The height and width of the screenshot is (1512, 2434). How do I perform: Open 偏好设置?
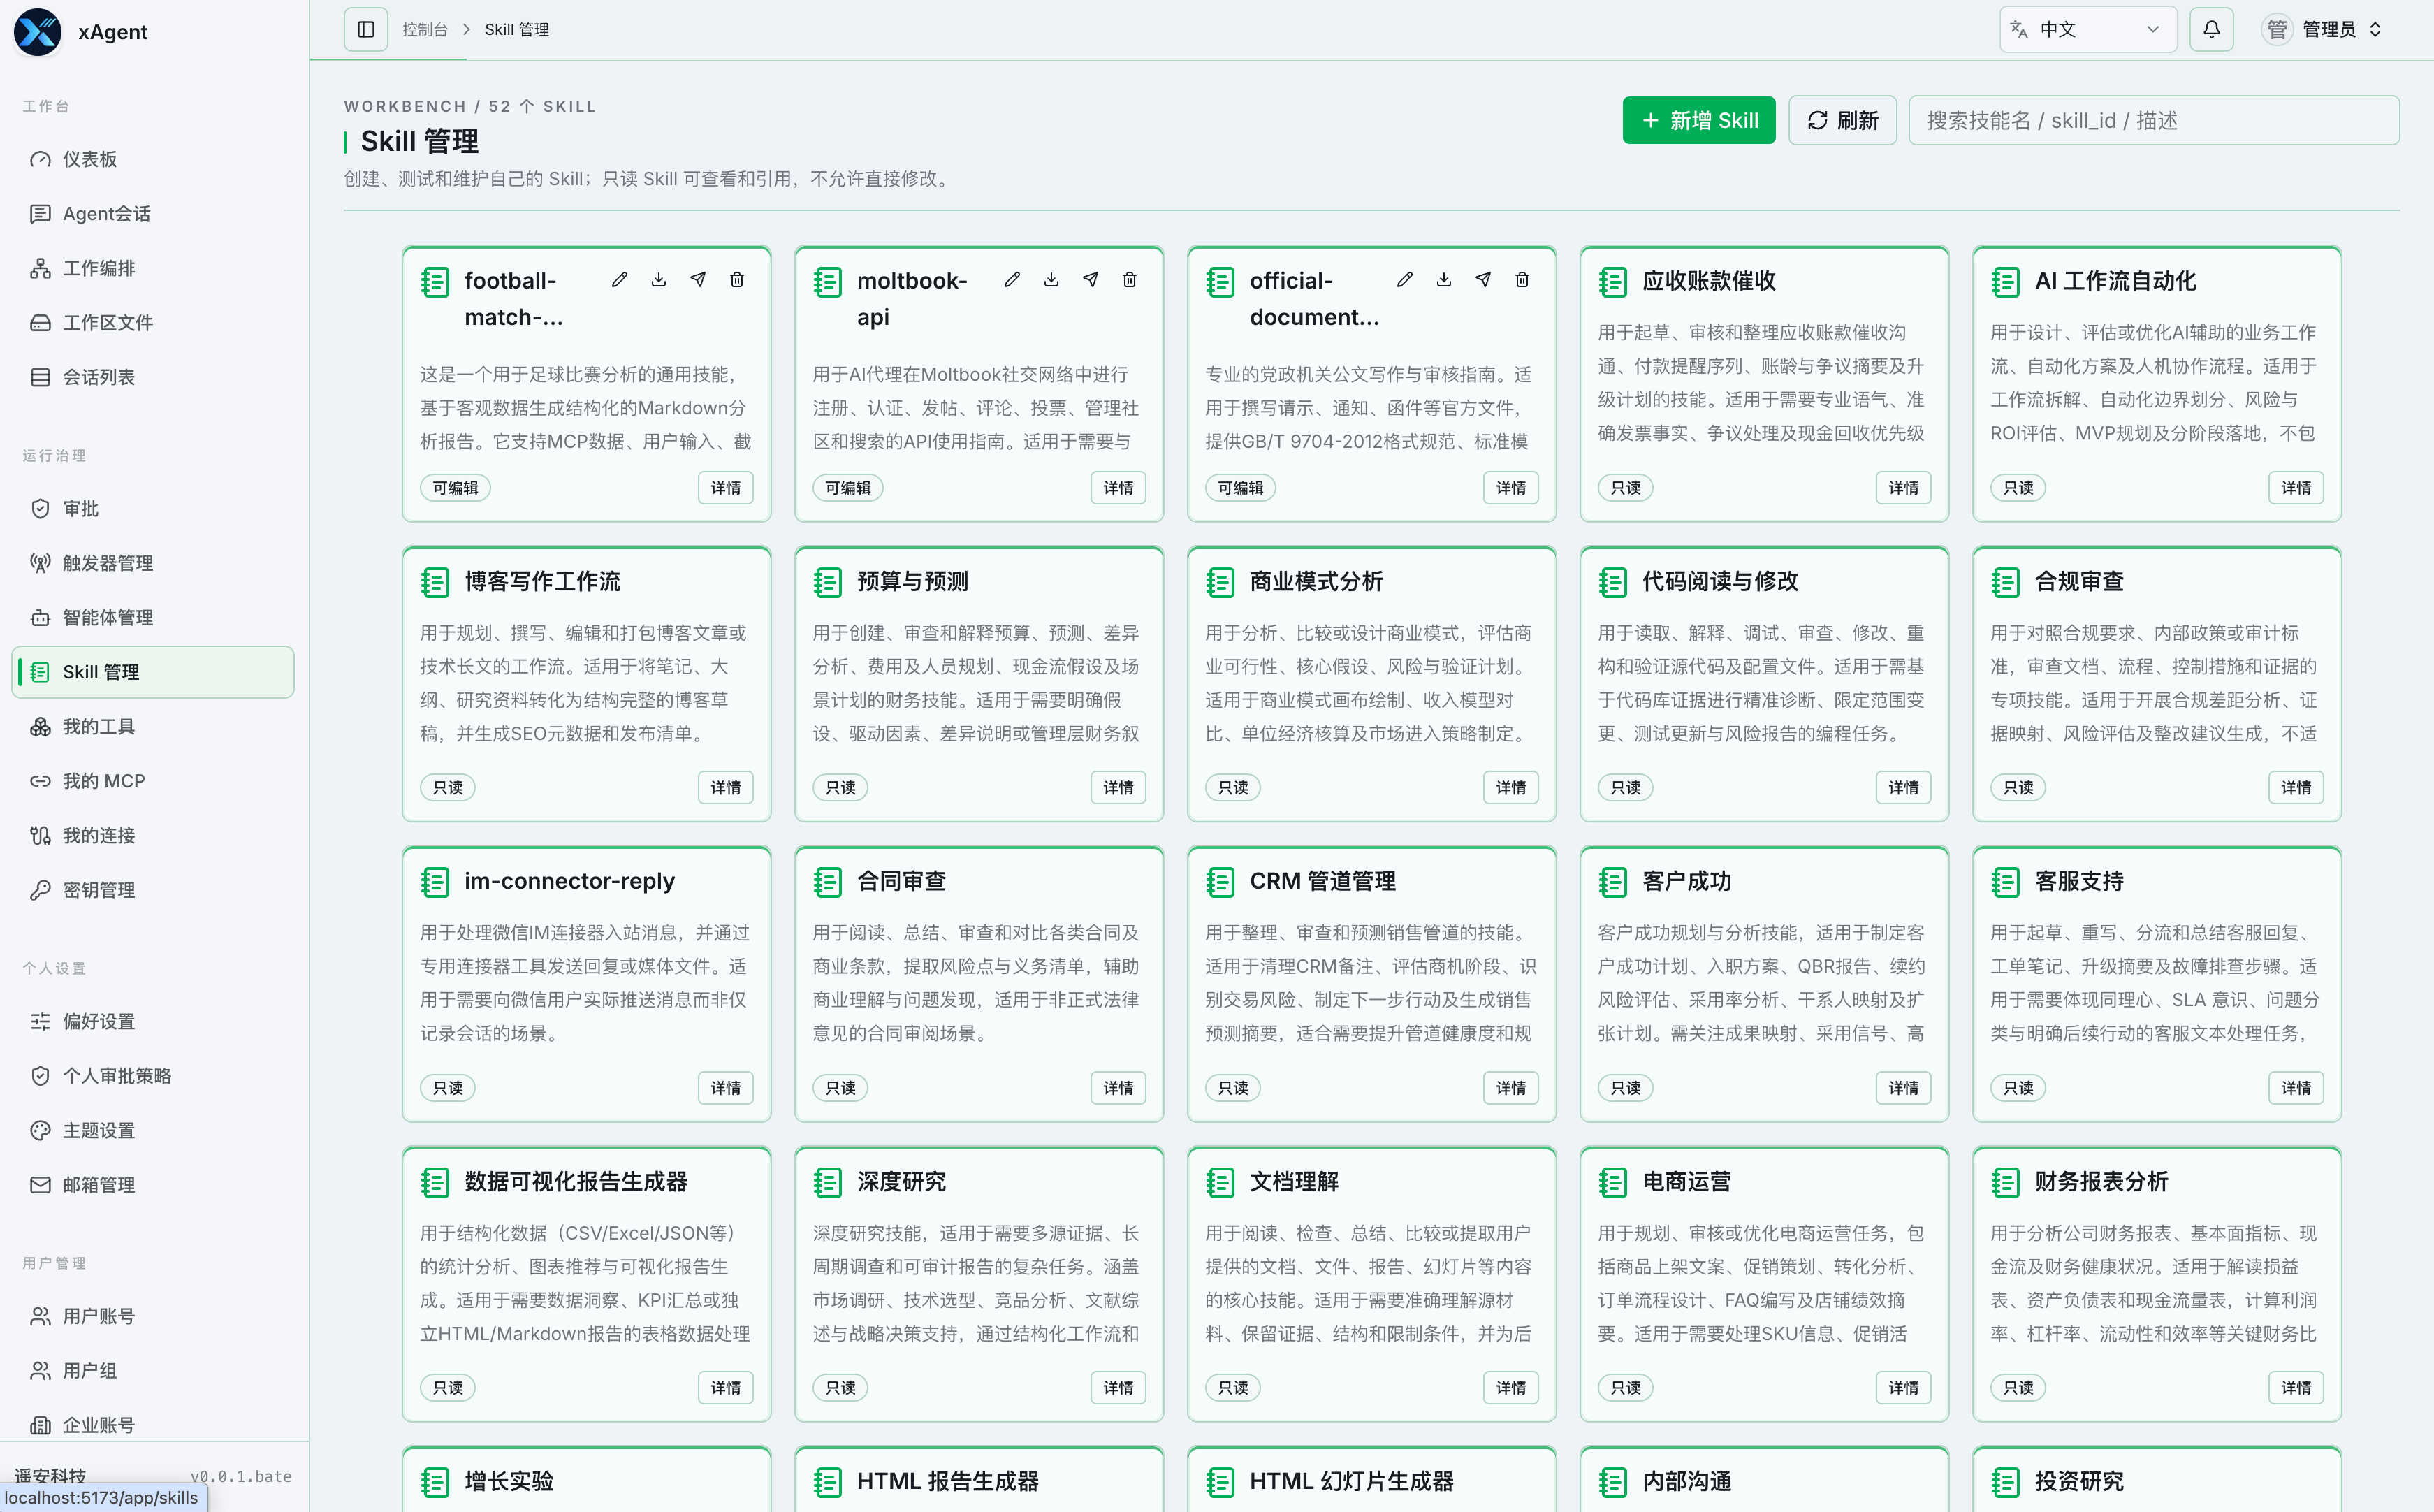(x=153, y=1022)
